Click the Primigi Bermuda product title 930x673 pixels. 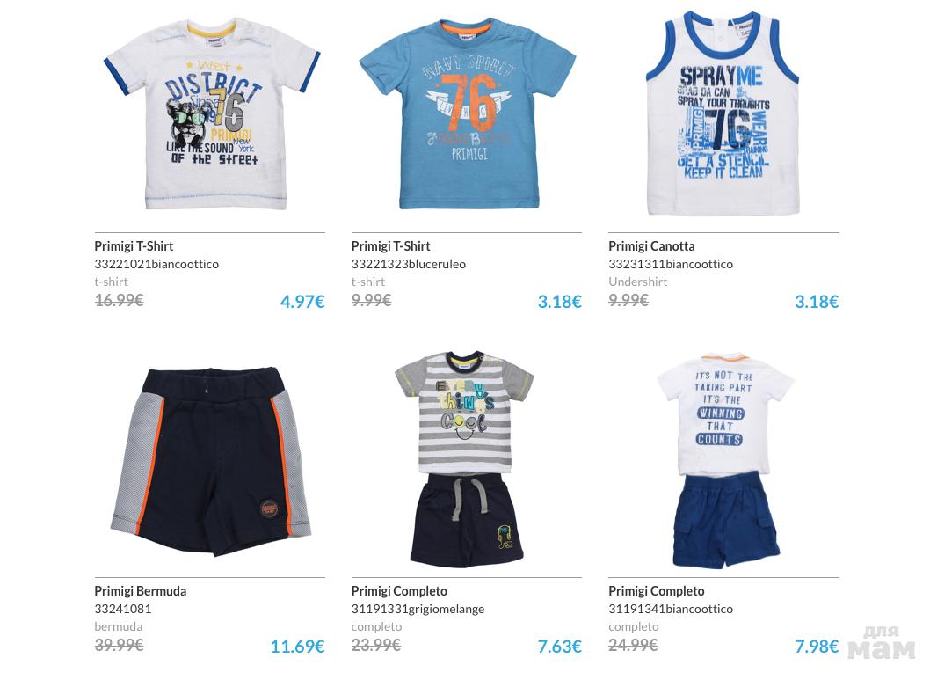[140, 591]
